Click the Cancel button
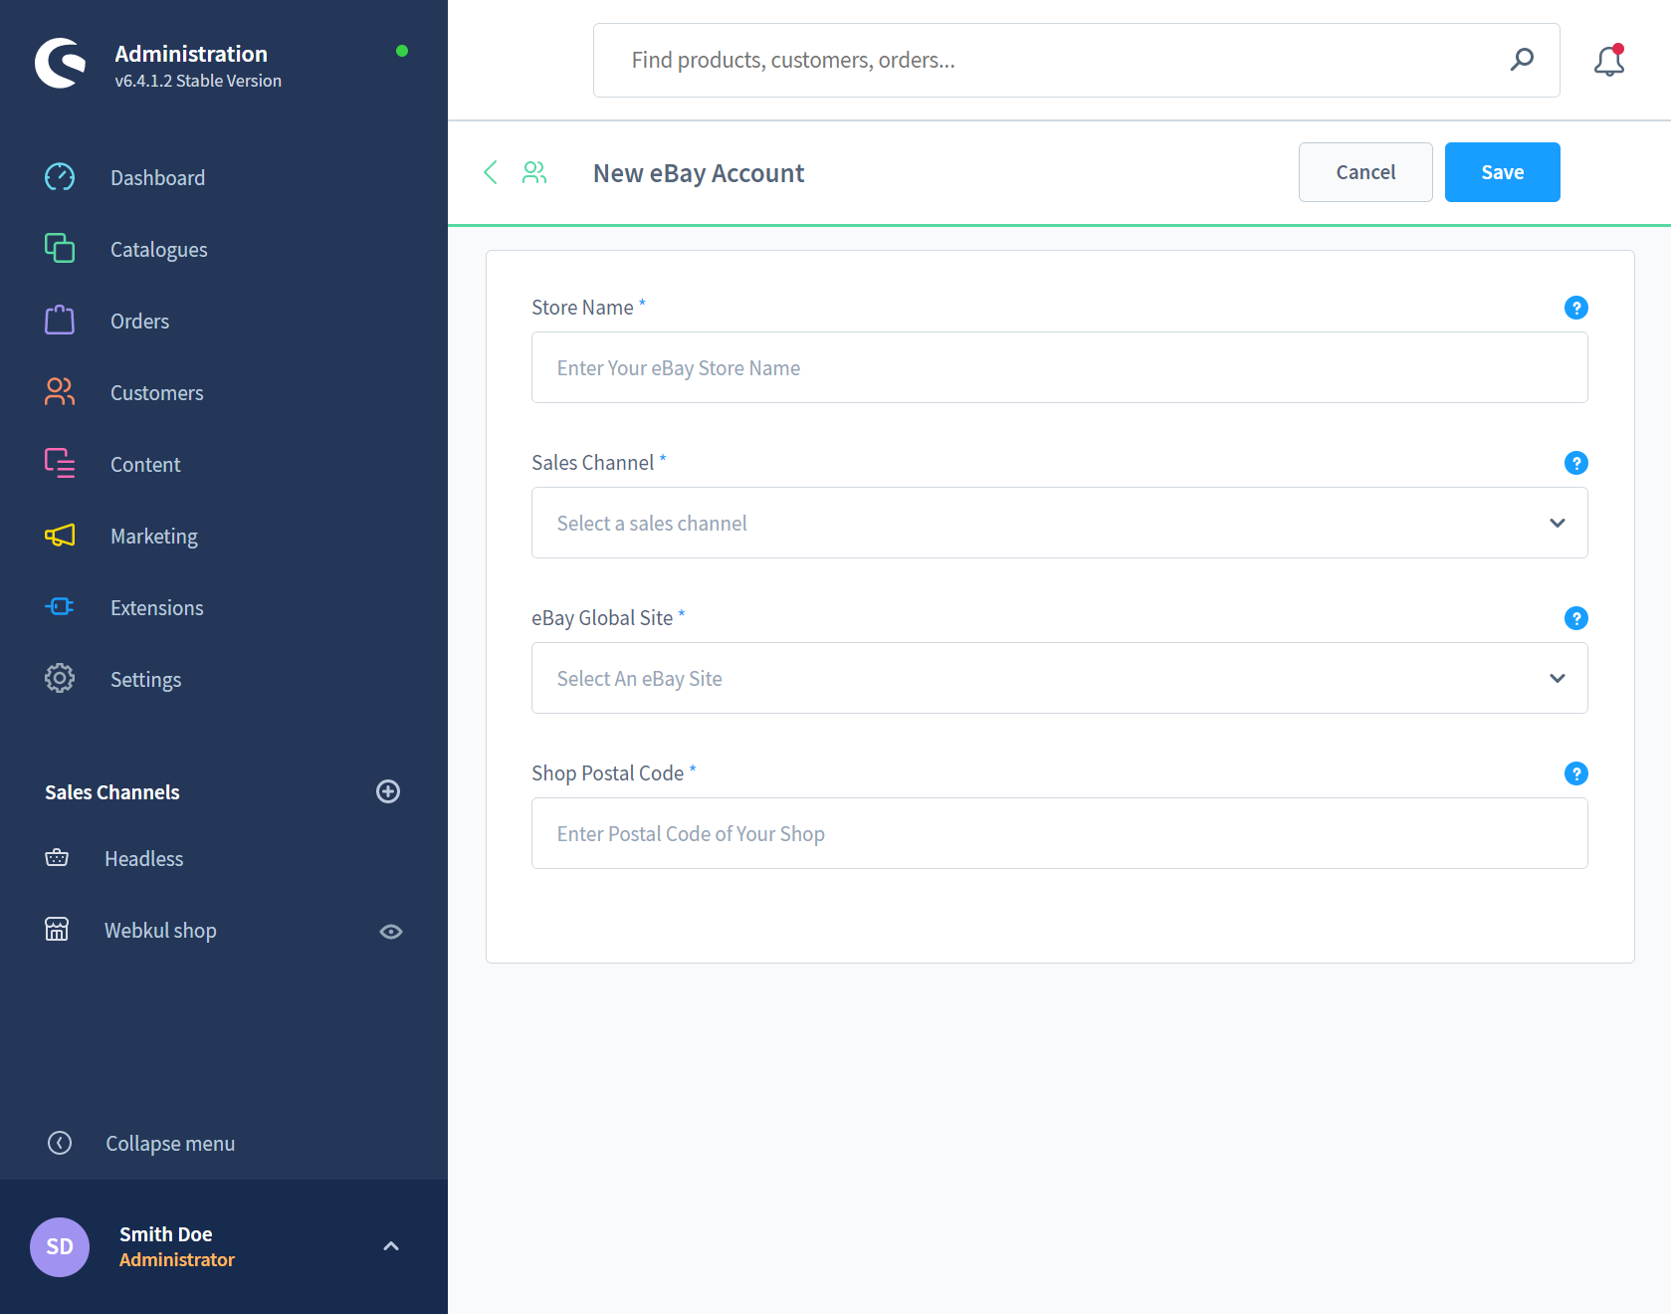Viewport: 1671px width, 1314px height. click(x=1365, y=172)
